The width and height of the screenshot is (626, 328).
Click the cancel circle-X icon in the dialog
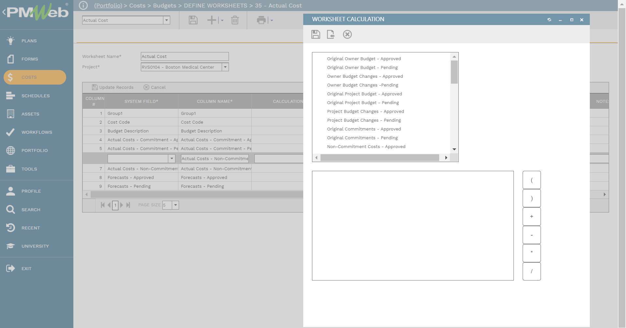pos(347,34)
